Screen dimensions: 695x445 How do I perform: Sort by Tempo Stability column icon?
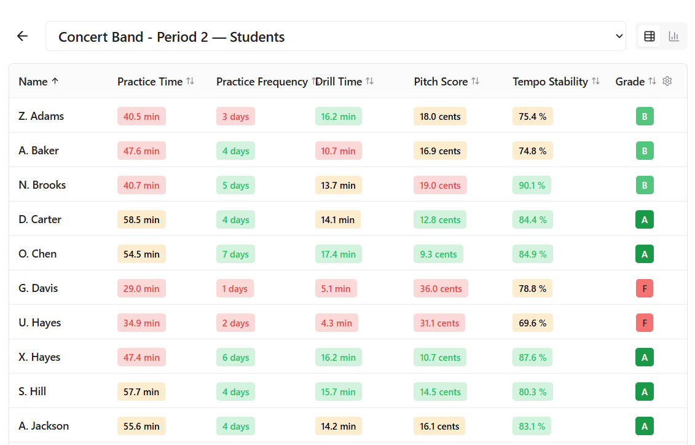coord(595,81)
